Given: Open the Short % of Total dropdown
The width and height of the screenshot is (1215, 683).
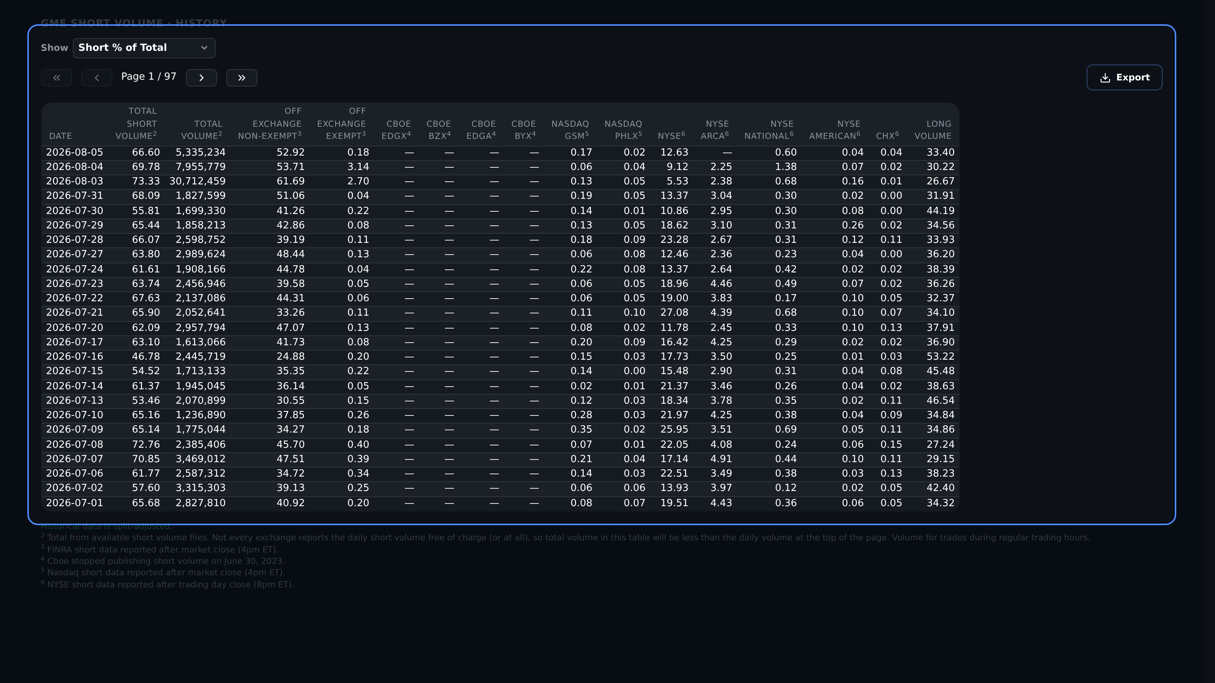Looking at the screenshot, I should 144,48.
